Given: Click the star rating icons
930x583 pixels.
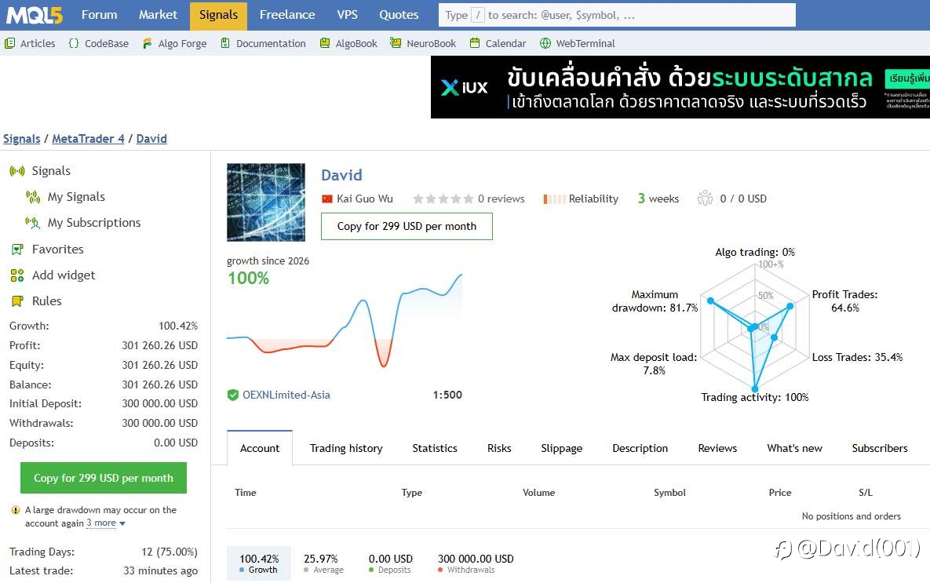Looking at the screenshot, I should (443, 199).
